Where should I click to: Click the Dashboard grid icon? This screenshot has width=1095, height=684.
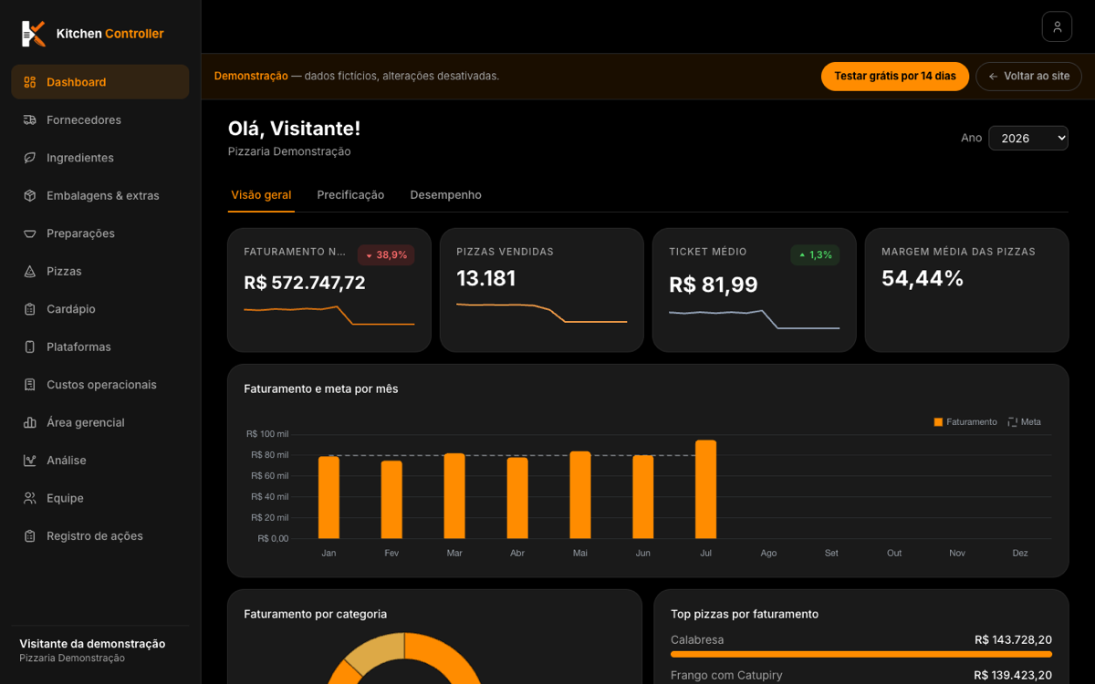[x=30, y=82]
